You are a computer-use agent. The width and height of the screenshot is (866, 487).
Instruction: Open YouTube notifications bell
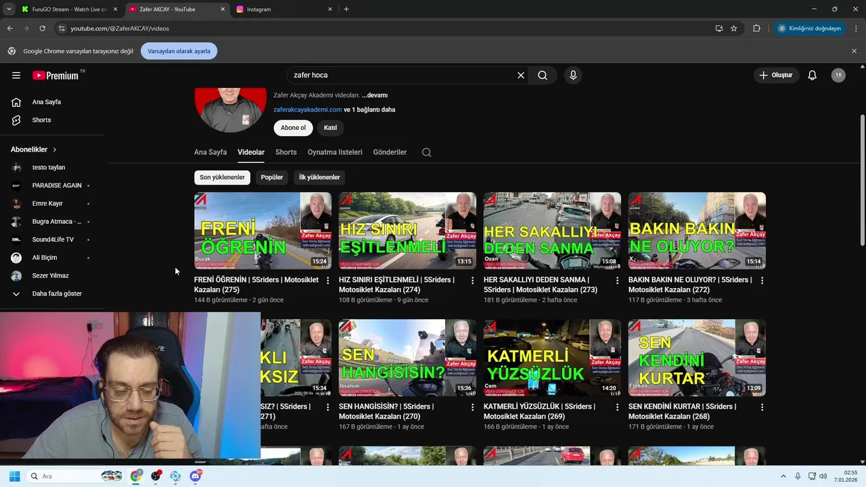pos(813,75)
